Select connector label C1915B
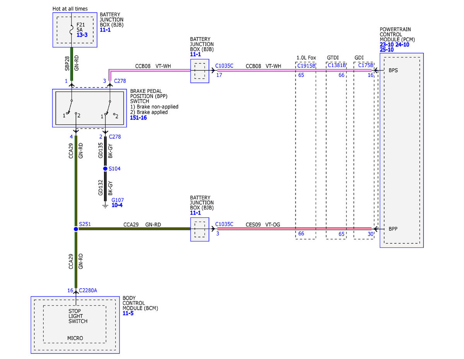 pos(306,65)
